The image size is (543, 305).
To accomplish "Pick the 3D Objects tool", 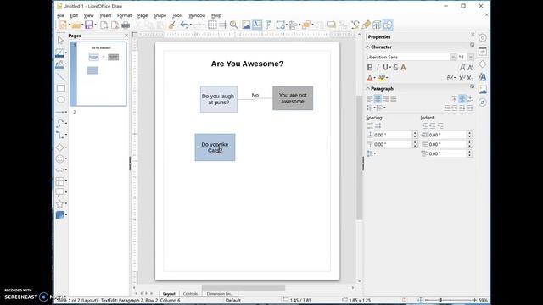I will tap(59, 215).
